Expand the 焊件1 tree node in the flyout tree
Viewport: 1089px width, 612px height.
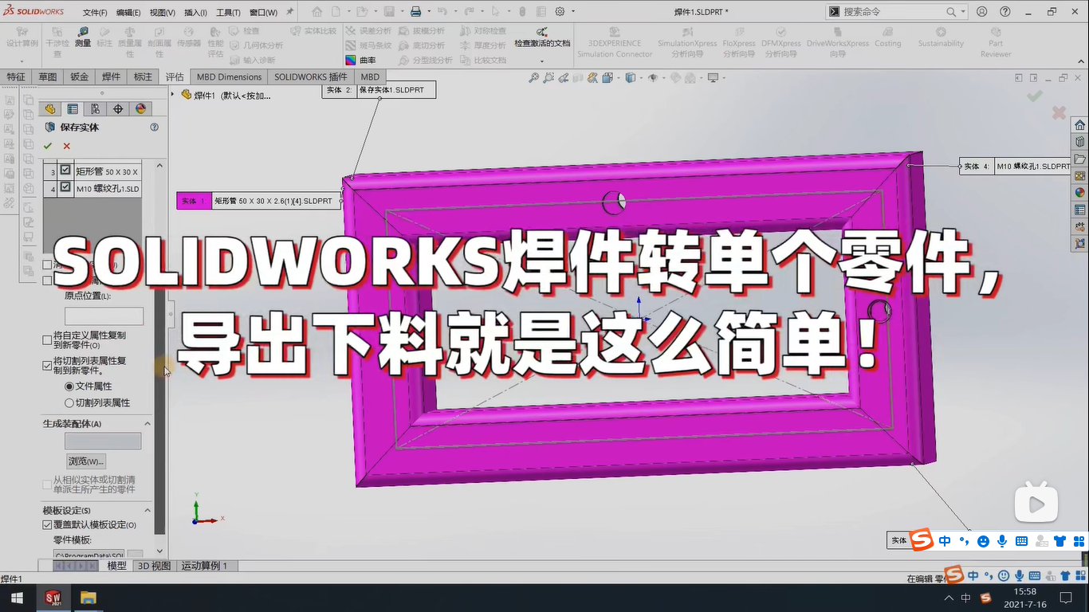[173, 95]
